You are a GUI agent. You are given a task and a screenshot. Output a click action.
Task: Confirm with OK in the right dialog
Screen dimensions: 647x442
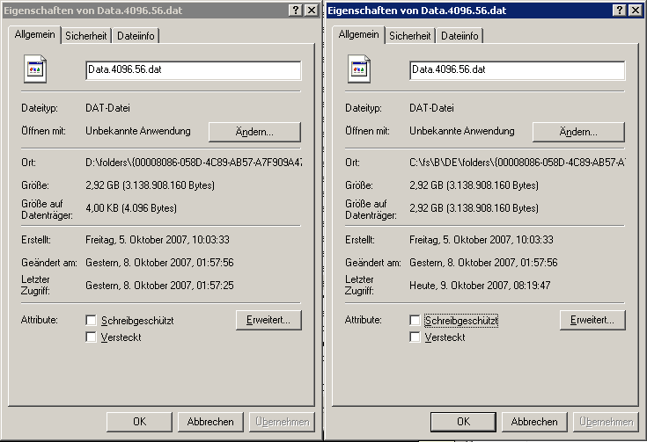pos(463,422)
